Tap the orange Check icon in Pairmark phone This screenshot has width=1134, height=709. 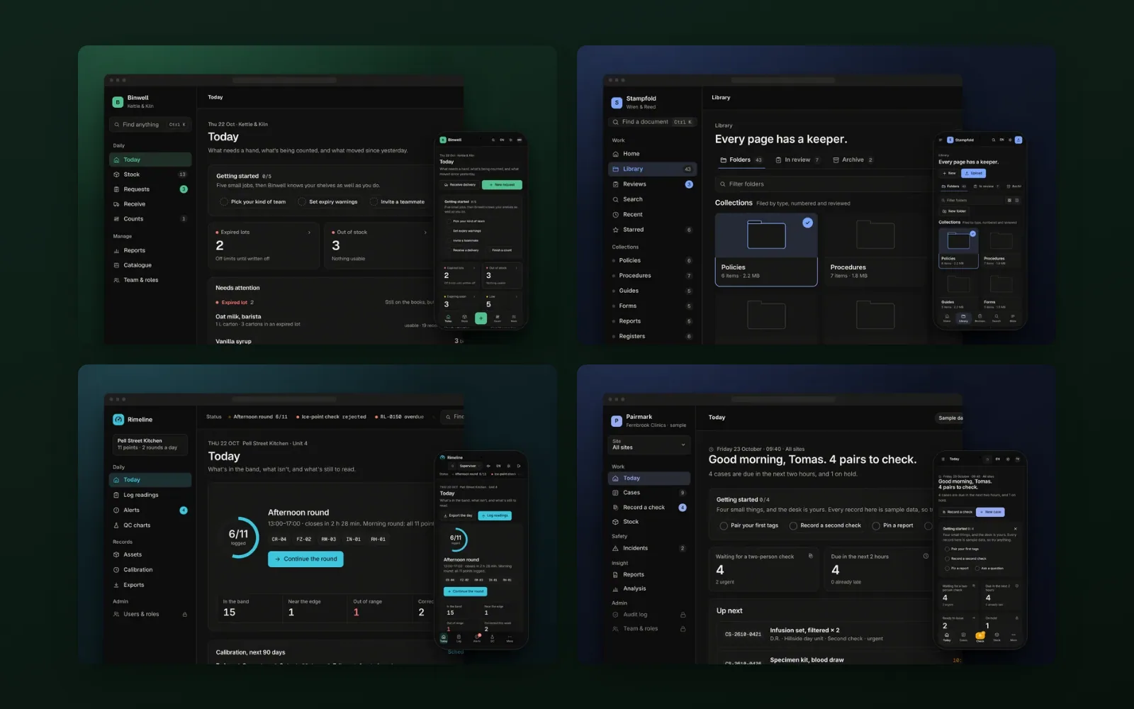[980, 635]
